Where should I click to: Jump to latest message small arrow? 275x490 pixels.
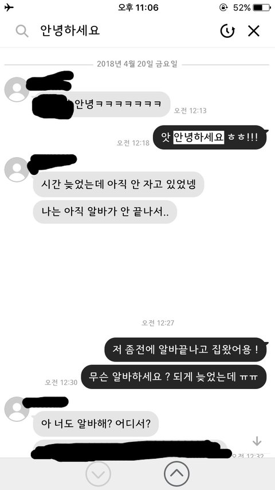[x=257, y=441]
